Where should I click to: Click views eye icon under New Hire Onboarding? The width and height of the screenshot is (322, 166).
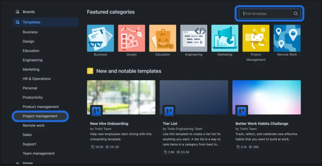[x=107, y=147]
